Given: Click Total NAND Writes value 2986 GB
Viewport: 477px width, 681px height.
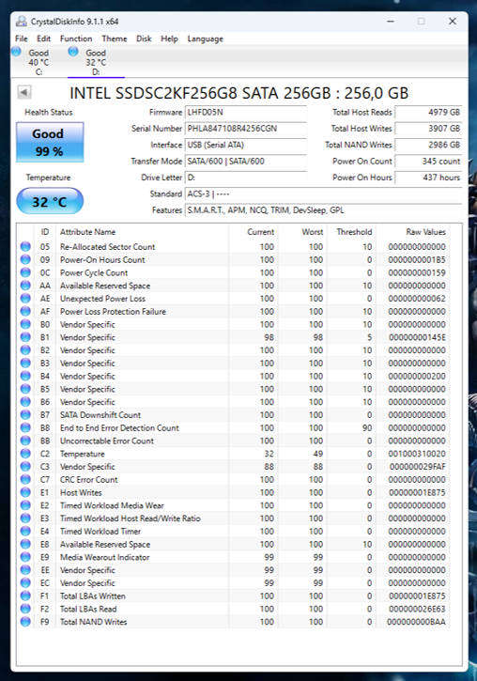Looking at the screenshot, I should click(x=428, y=145).
